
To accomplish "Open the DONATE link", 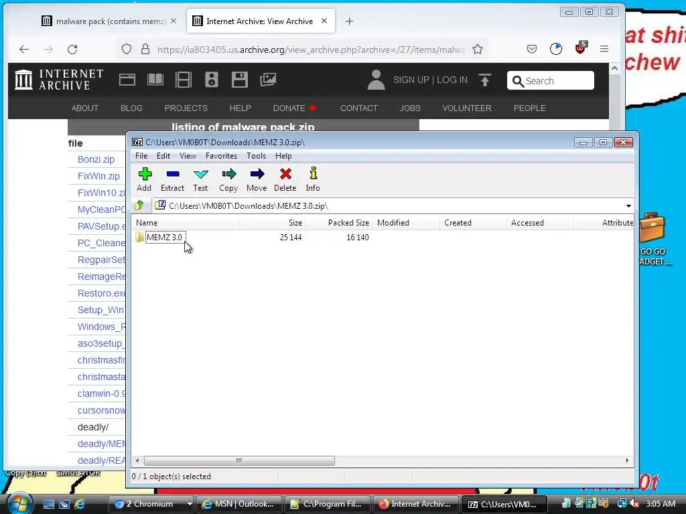I will [295, 108].
